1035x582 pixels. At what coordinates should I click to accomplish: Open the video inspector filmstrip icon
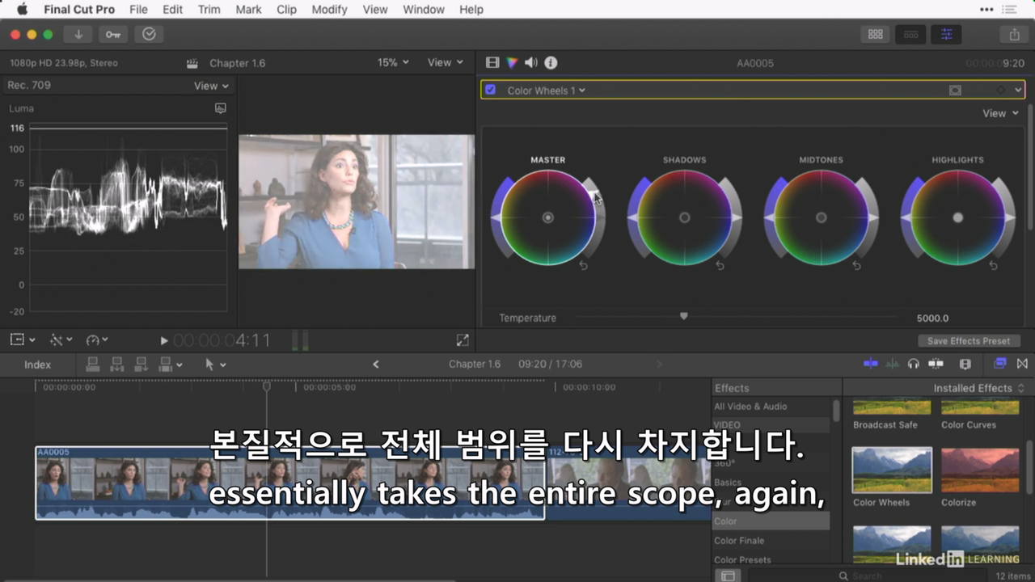pyautogui.click(x=492, y=62)
